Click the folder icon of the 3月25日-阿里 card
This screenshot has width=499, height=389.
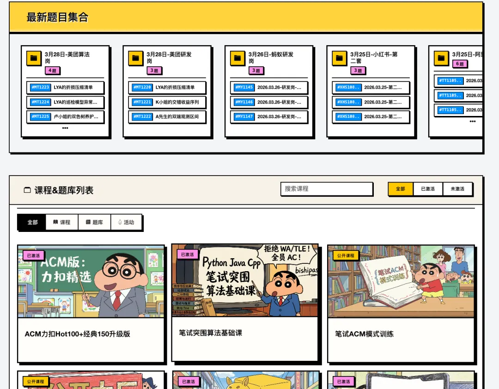[x=441, y=58]
